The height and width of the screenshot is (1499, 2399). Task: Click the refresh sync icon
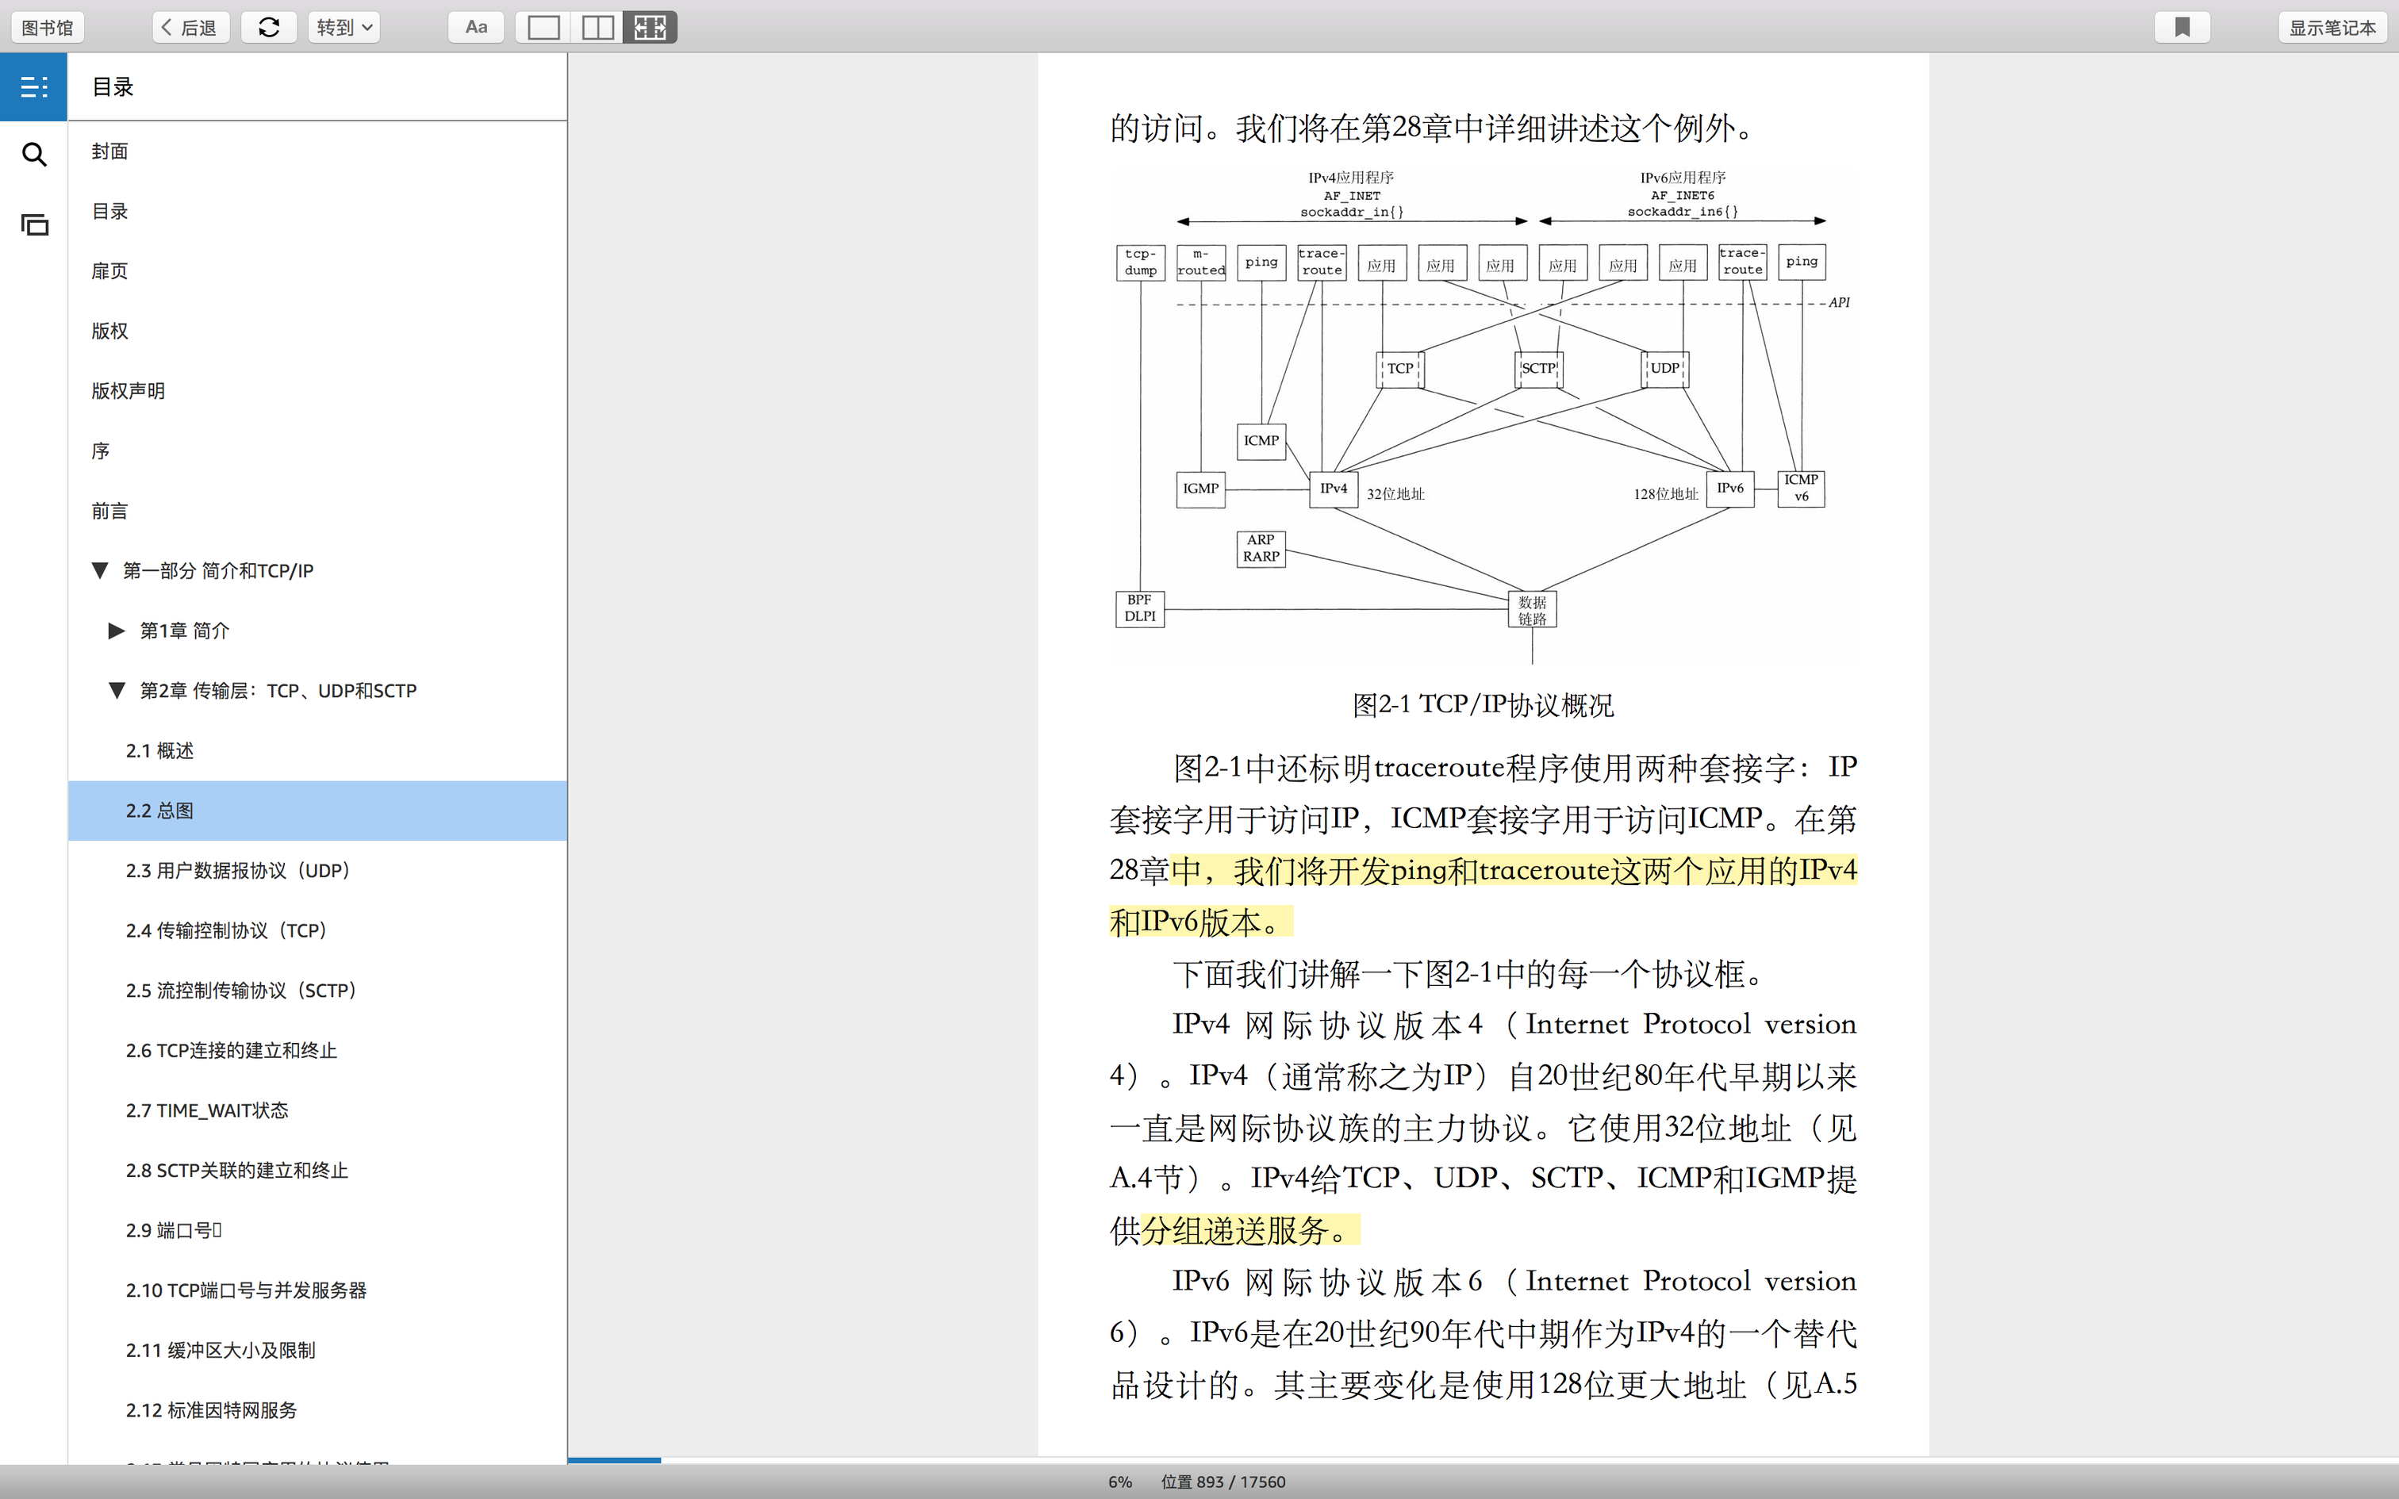click(x=269, y=28)
